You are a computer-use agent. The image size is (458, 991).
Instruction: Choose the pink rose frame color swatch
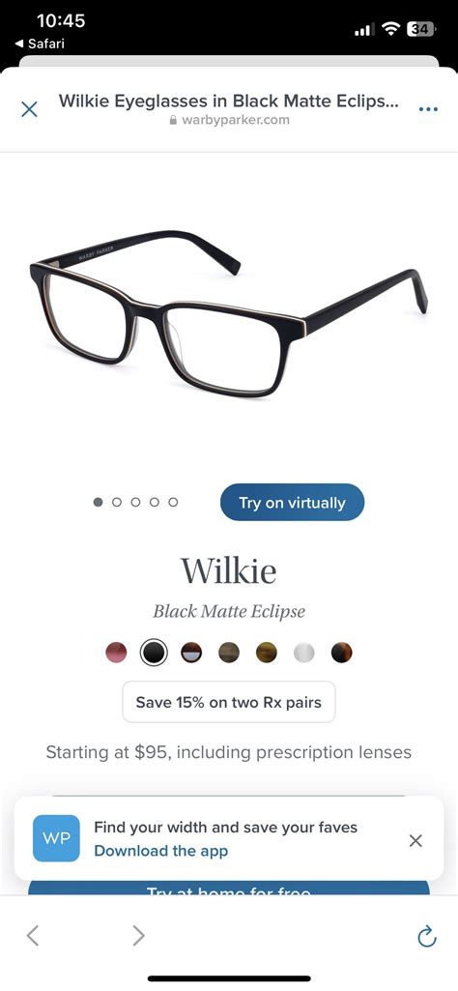(x=116, y=653)
